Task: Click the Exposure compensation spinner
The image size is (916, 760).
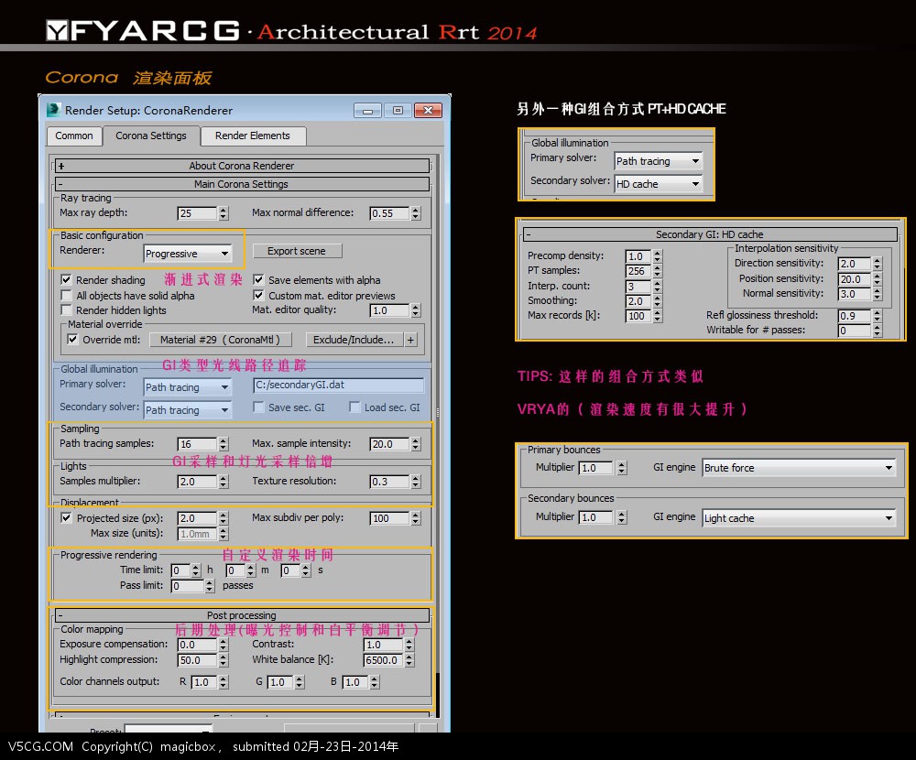Action: point(224,645)
